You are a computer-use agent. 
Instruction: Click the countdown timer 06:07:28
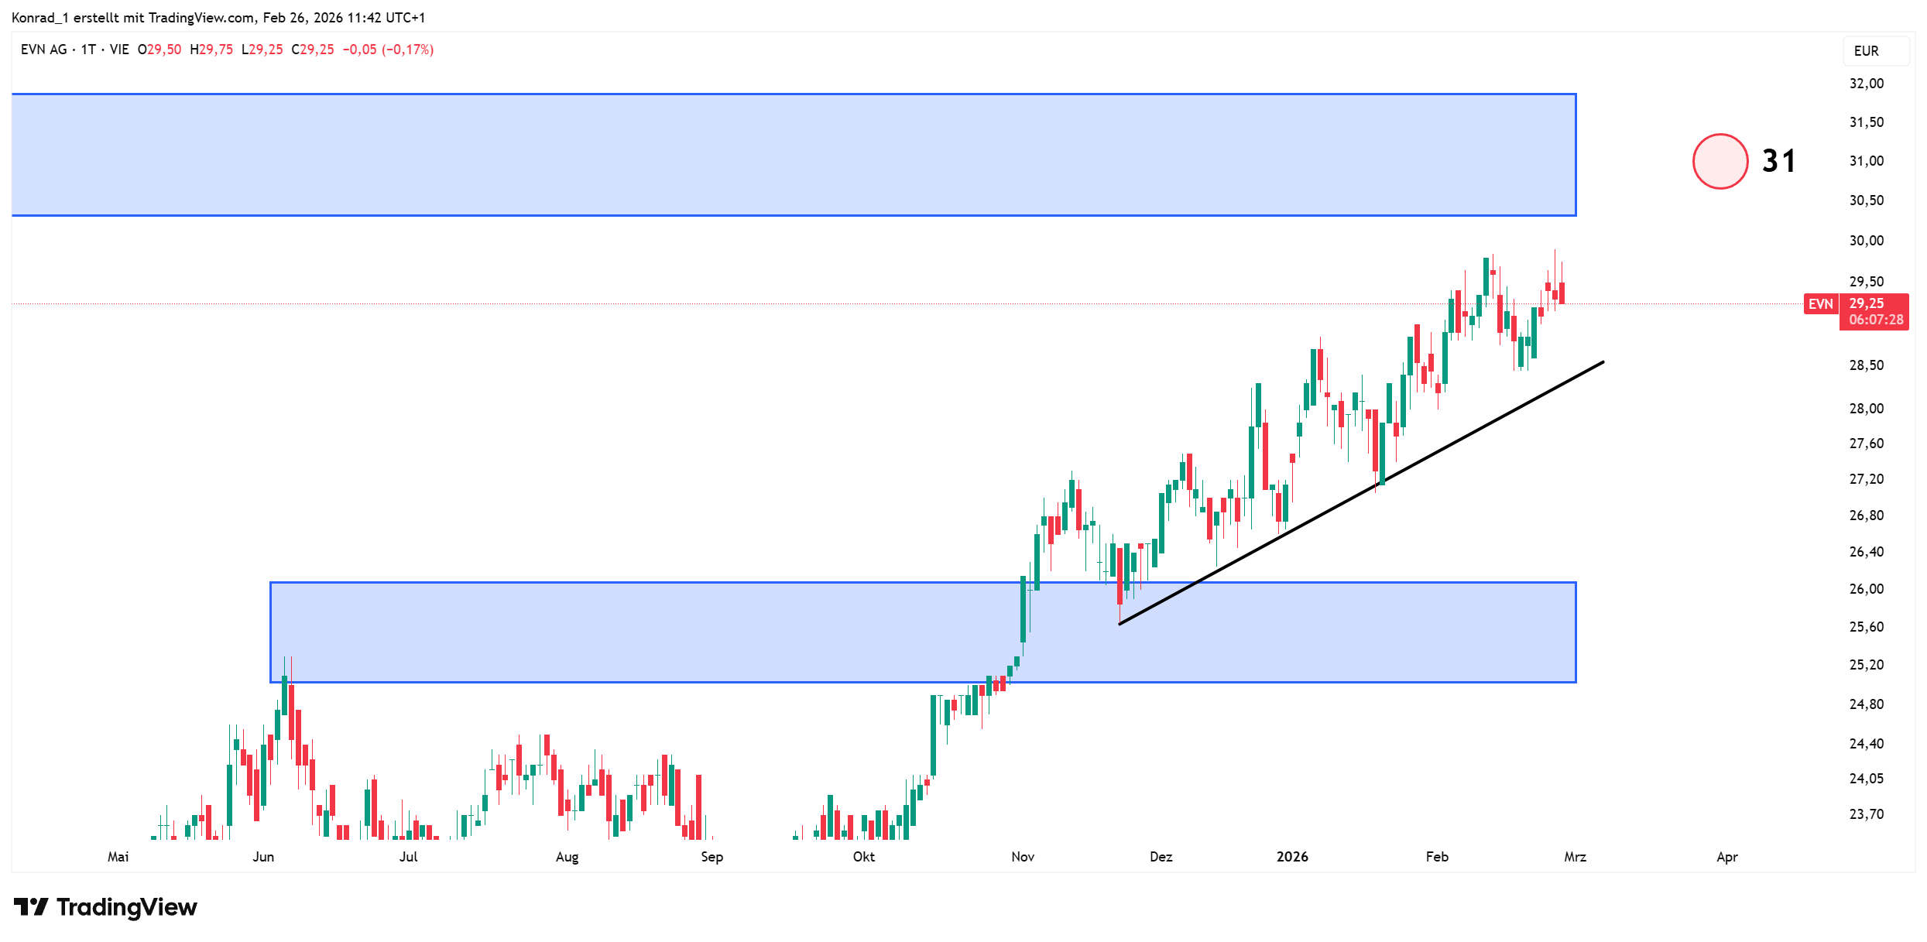tap(1875, 320)
